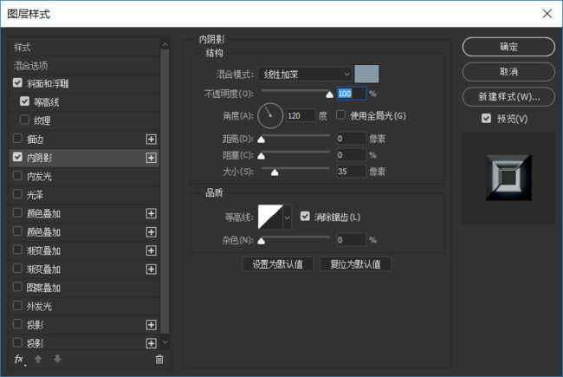The height and width of the screenshot is (377, 563).
Task: Select the 光泽 row label
Action: (x=35, y=195)
